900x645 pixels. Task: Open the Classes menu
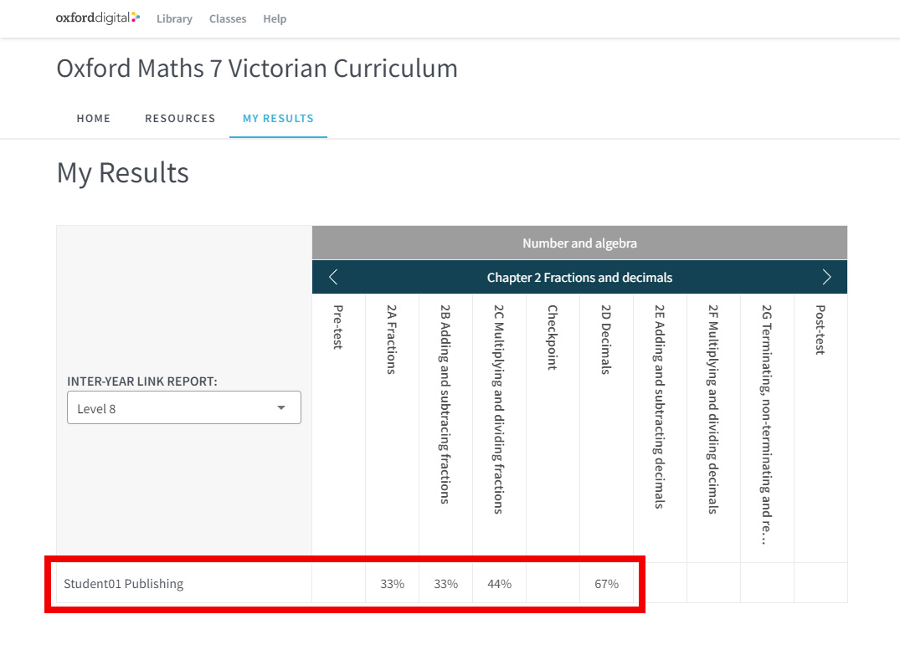(x=228, y=18)
